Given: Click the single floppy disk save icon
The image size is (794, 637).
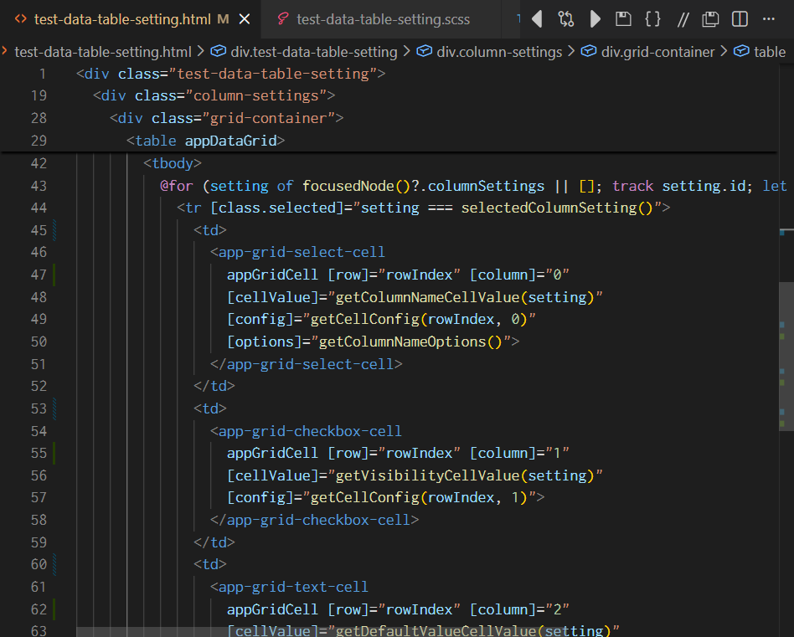Looking at the screenshot, I should (623, 19).
